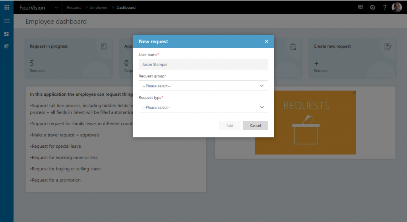Open the help question mark icon

point(385,7)
